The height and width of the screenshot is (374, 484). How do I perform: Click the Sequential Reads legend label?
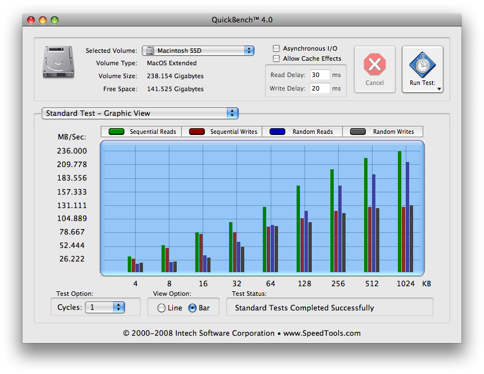(x=153, y=132)
